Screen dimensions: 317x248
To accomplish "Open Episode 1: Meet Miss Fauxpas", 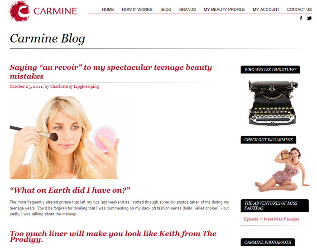I will (x=271, y=219).
